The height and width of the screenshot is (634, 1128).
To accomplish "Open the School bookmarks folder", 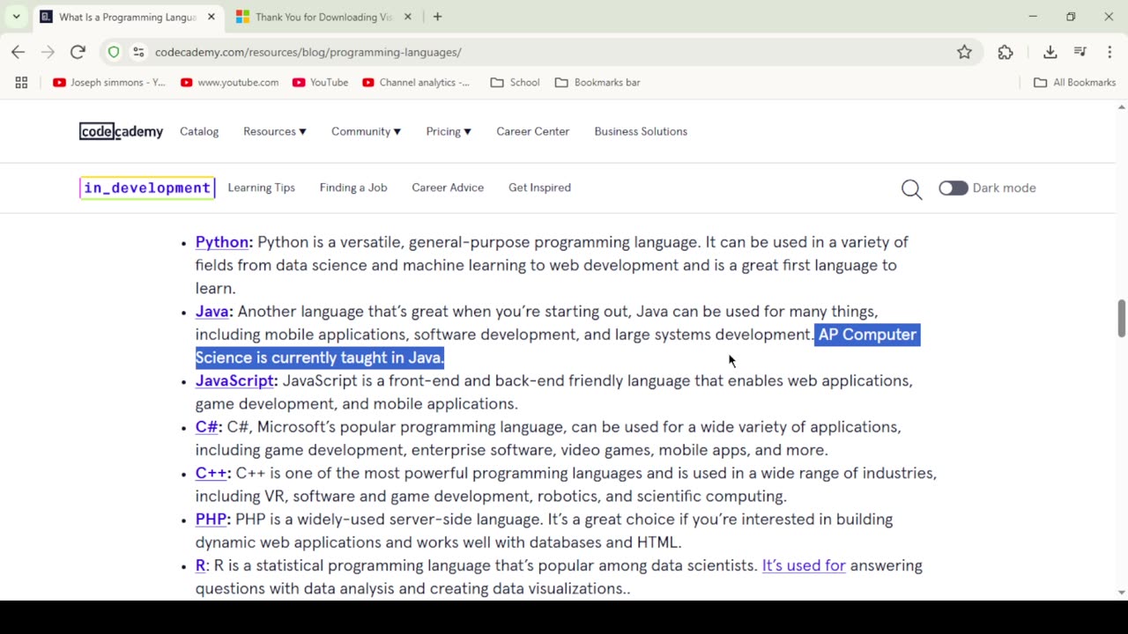I will coord(515,82).
